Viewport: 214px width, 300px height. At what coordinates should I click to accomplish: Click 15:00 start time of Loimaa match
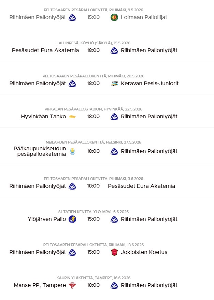tap(93, 17)
